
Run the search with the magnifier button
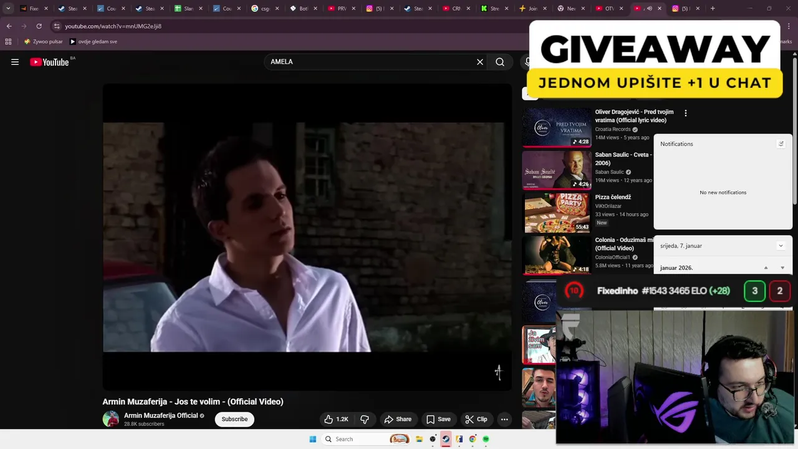pos(500,62)
